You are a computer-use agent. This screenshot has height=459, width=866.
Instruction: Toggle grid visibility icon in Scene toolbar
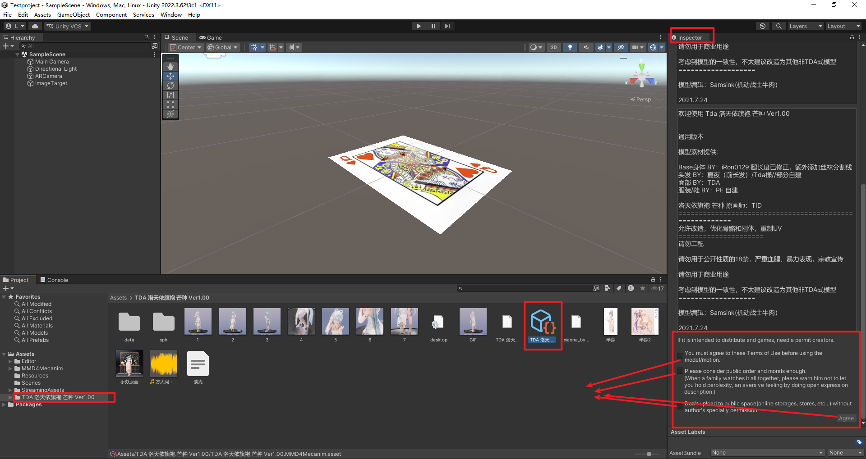point(254,47)
